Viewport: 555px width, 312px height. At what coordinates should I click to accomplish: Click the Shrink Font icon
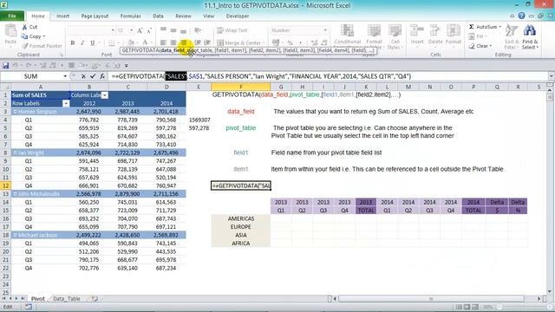(149, 31)
